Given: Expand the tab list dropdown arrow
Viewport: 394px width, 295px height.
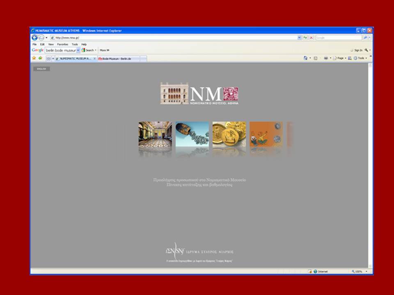Looking at the screenshot, I should 53,59.
